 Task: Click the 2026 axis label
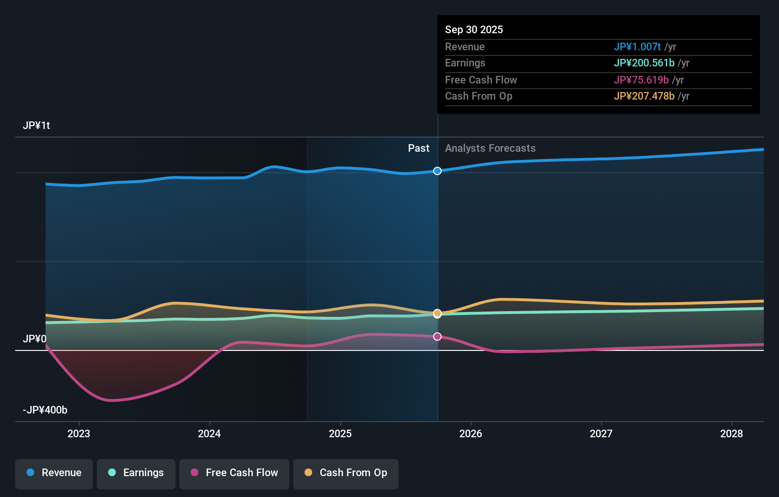(471, 433)
